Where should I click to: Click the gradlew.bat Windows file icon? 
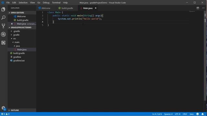coord(11,61)
